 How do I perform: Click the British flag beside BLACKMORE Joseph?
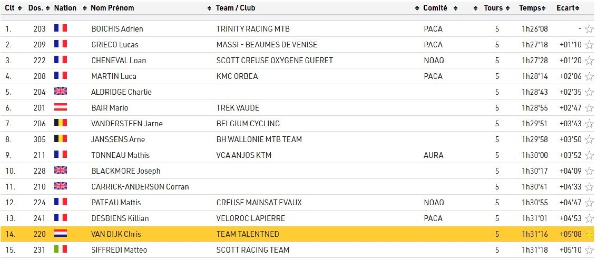coord(60,170)
